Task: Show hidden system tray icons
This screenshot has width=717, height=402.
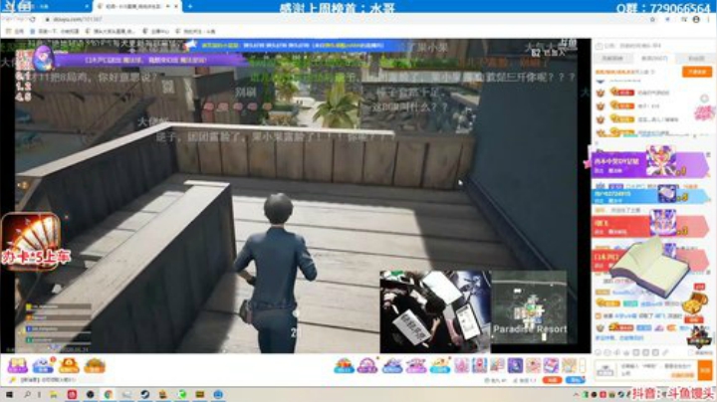Action: tap(576, 395)
